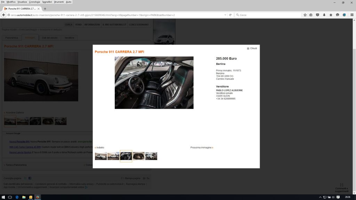
Task: Open the INFORMAZIONI navigation item
Action: pyautogui.click(x=92, y=25)
